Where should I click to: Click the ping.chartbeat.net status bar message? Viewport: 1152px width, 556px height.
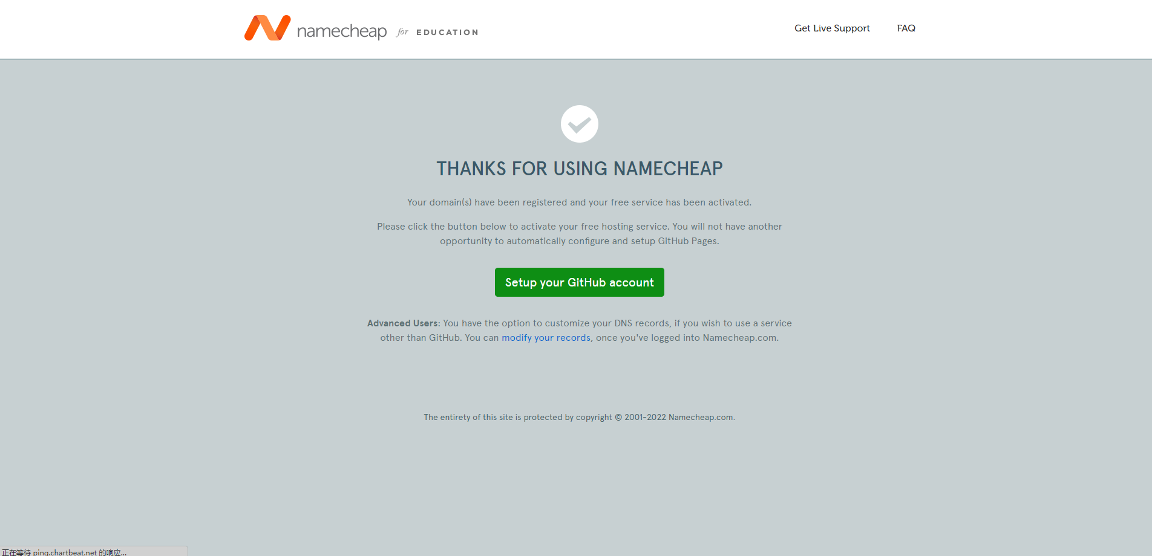64,552
